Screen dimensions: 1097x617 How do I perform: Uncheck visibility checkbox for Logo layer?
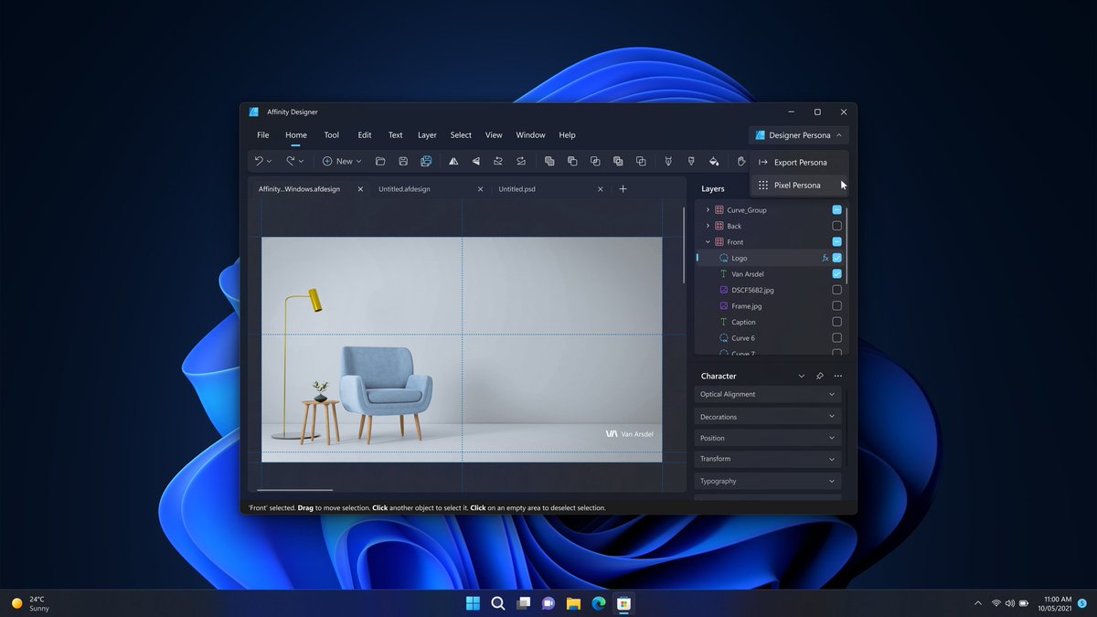pyautogui.click(x=836, y=258)
